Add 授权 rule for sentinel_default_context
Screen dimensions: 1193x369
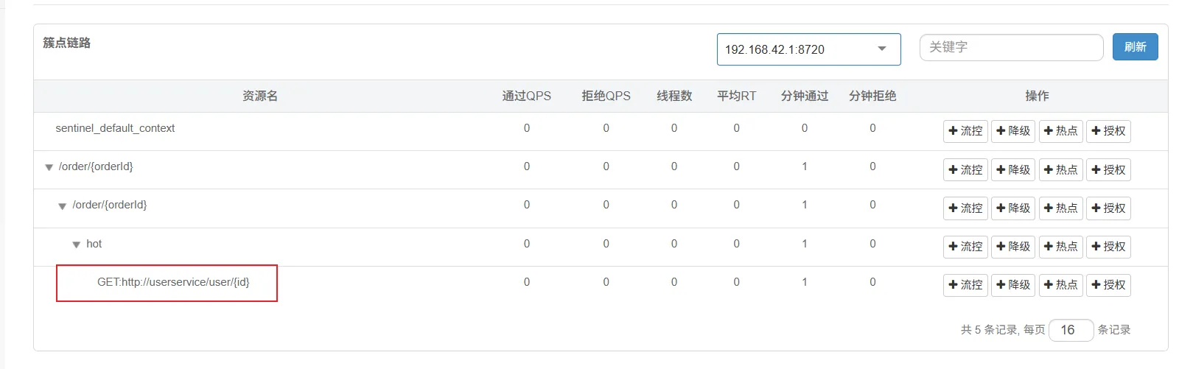point(1108,131)
